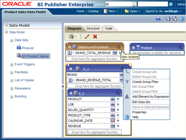186x140 pixels.
Task: Open Global Level Functions menu icon
Action: coord(118,47)
